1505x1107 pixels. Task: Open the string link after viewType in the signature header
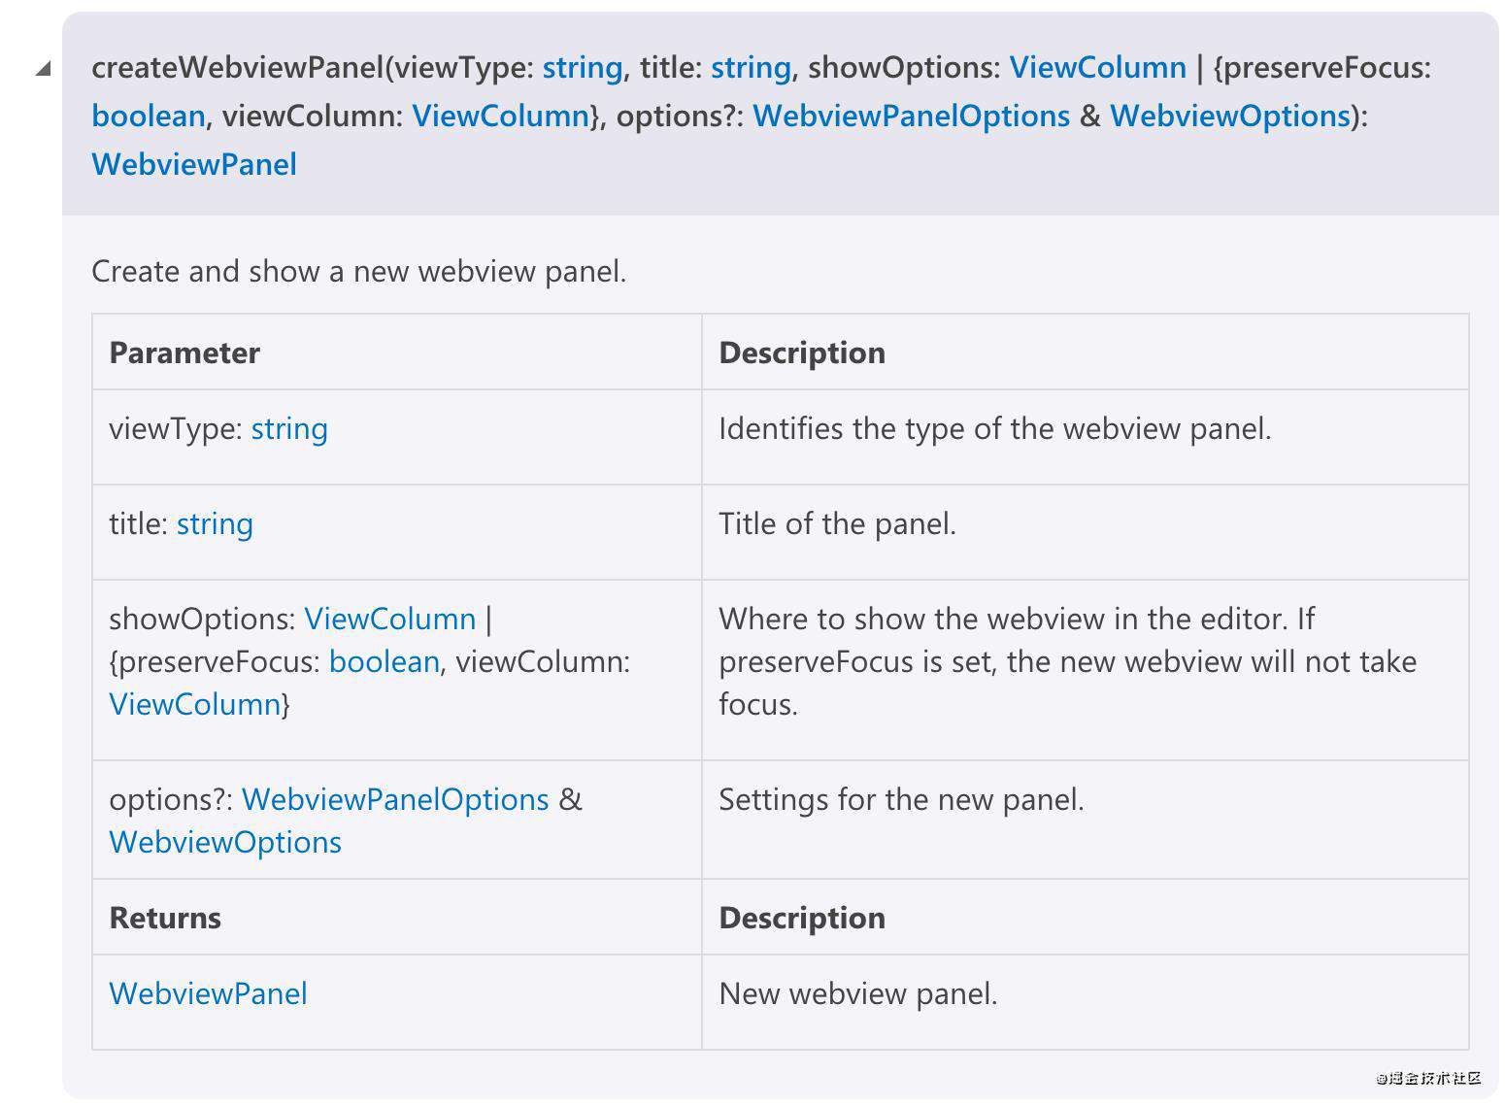pos(583,67)
